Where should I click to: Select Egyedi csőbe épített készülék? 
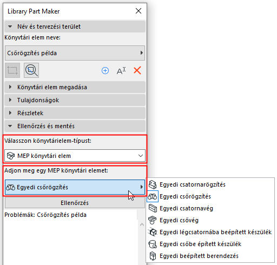(210, 244)
